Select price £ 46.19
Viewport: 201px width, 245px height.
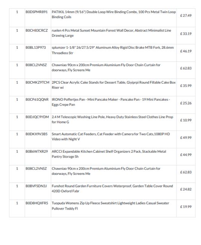(x=186, y=51)
